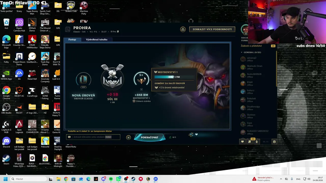This screenshot has width=326, height=183.
Task: Click the Mistrovství 1 progress bar
Action: [x=174, y=77]
